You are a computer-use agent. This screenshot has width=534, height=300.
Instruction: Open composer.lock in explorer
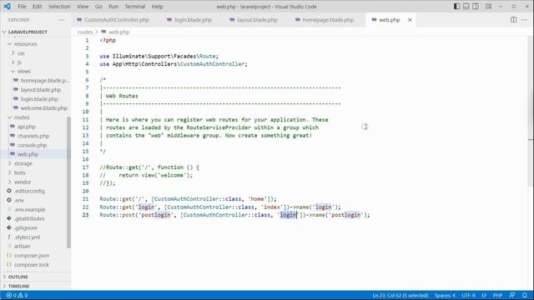[x=32, y=264]
